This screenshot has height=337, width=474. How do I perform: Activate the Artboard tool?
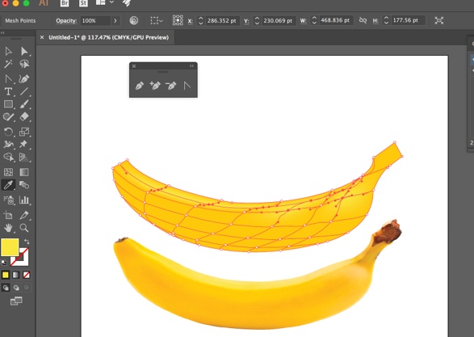(8, 215)
